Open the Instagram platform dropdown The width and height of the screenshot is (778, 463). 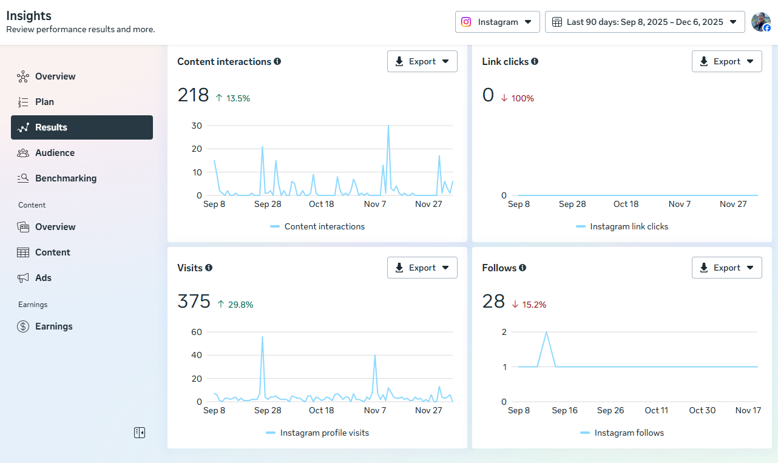click(497, 22)
